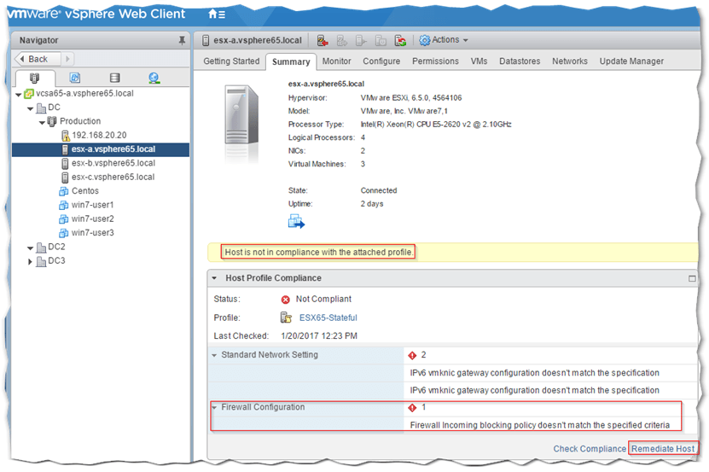Open the VMs tab
Viewport: 709px width, 472px height.
point(479,61)
